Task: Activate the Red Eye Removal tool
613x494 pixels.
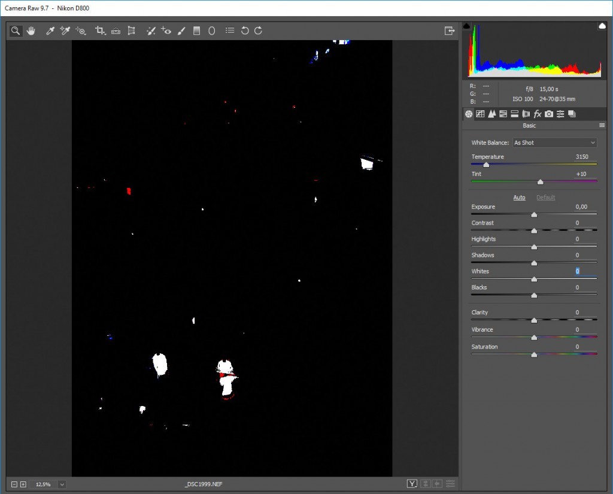Action: tap(166, 31)
